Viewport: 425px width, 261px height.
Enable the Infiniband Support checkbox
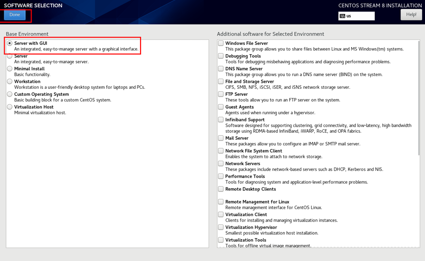click(x=221, y=119)
